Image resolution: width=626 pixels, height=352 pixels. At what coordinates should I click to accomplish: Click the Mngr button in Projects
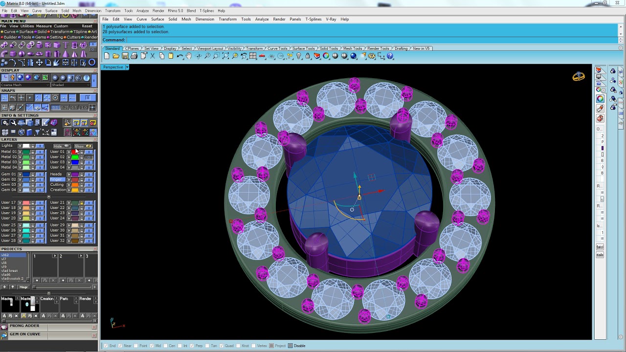[23, 287]
